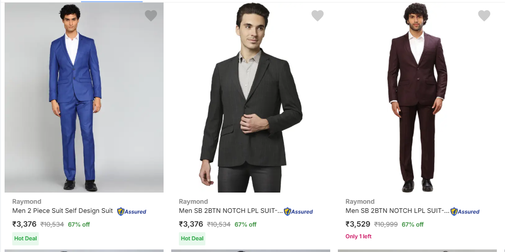
Task: Click the Assured badge on the blue suit listing
Action: point(131,211)
